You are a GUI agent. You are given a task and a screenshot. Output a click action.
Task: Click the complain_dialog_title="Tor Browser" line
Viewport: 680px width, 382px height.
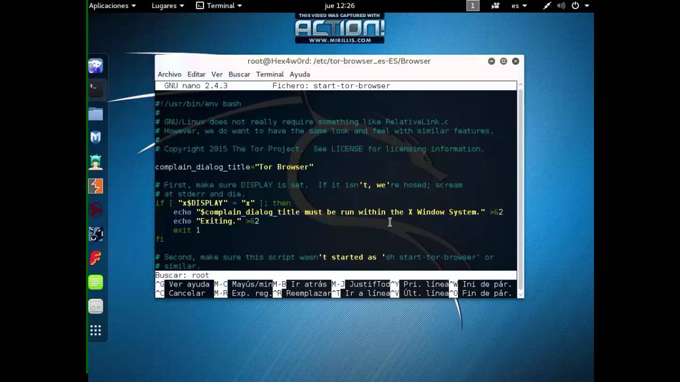click(234, 167)
